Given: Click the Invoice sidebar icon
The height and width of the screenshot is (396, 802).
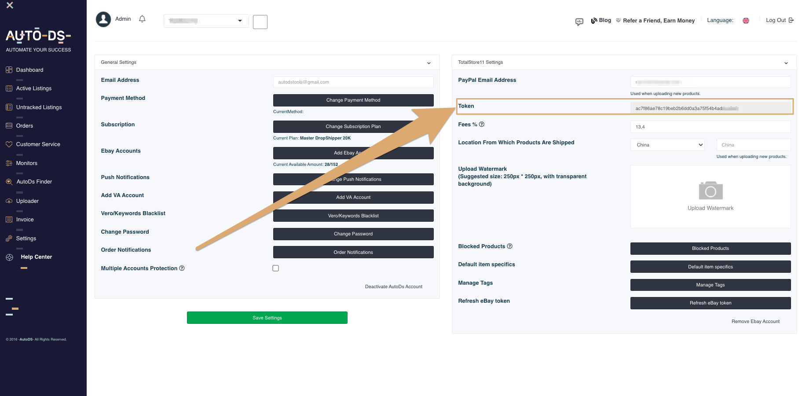Looking at the screenshot, I should click(9, 220).
